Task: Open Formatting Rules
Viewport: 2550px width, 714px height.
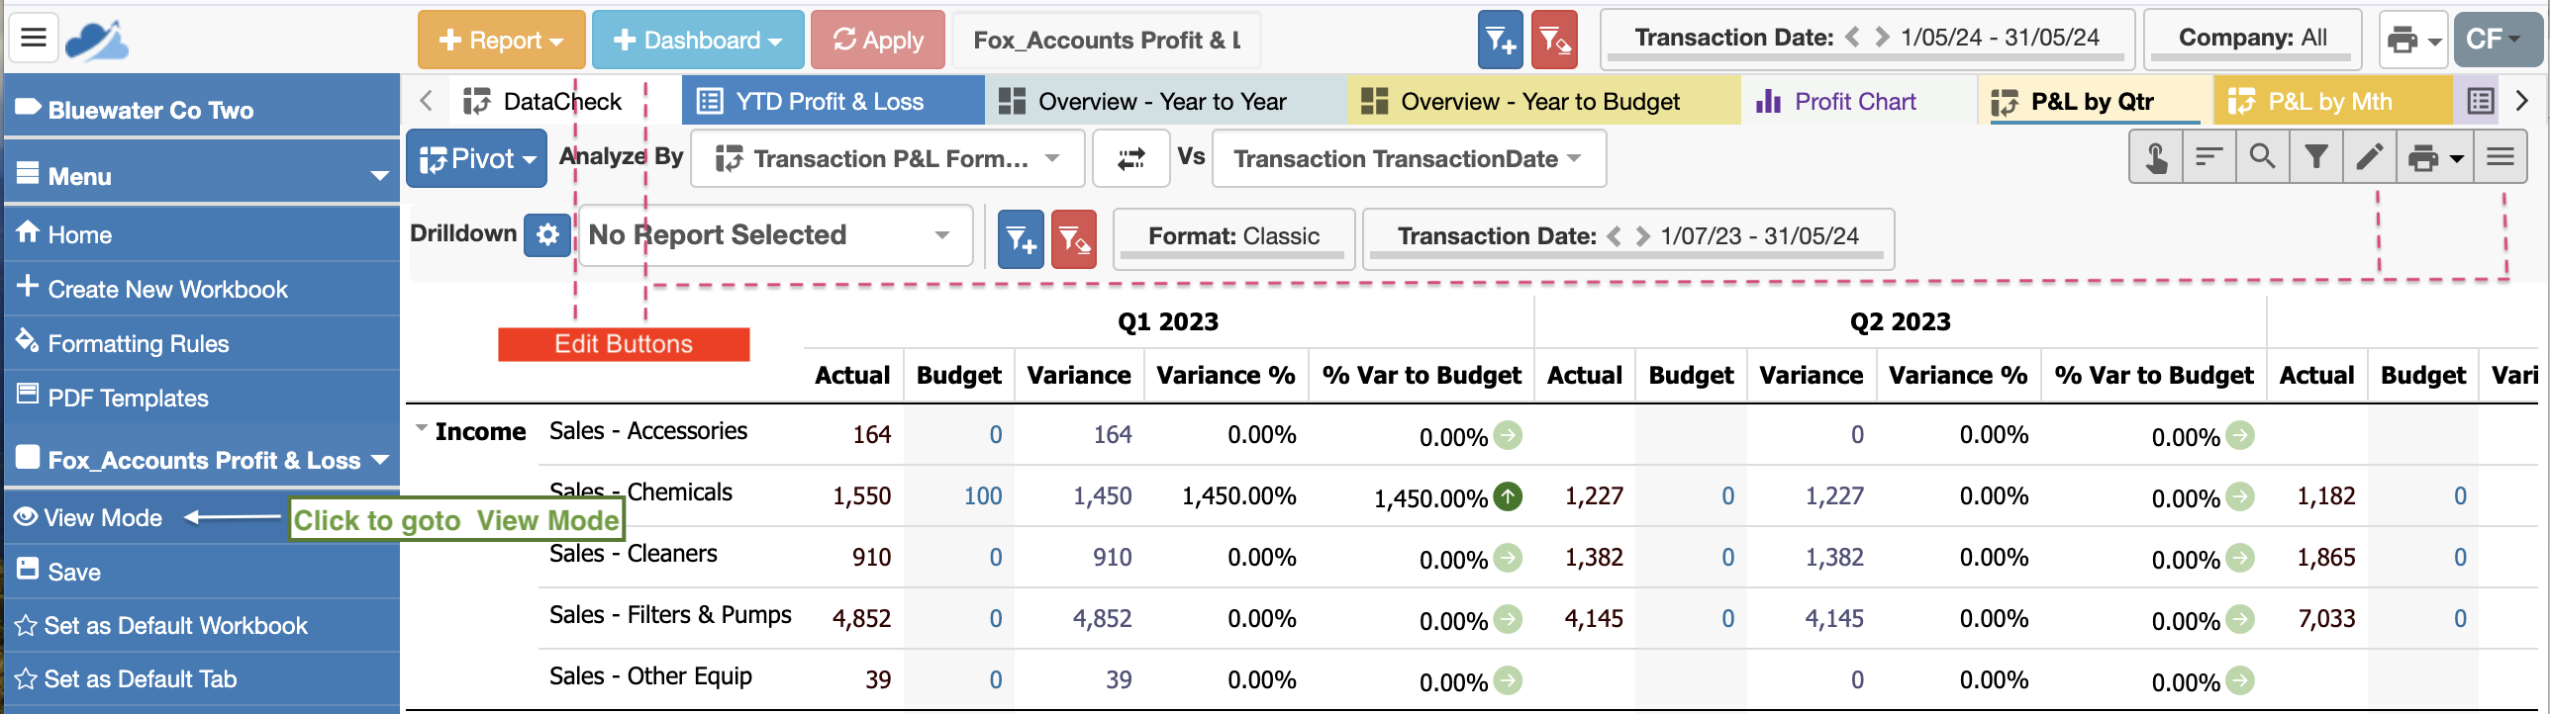Action: click(202, 343)
